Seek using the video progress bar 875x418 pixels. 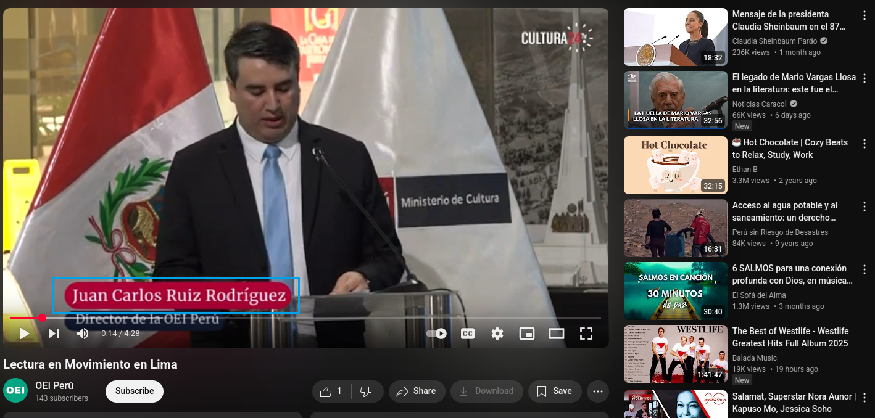click(309, 318)
